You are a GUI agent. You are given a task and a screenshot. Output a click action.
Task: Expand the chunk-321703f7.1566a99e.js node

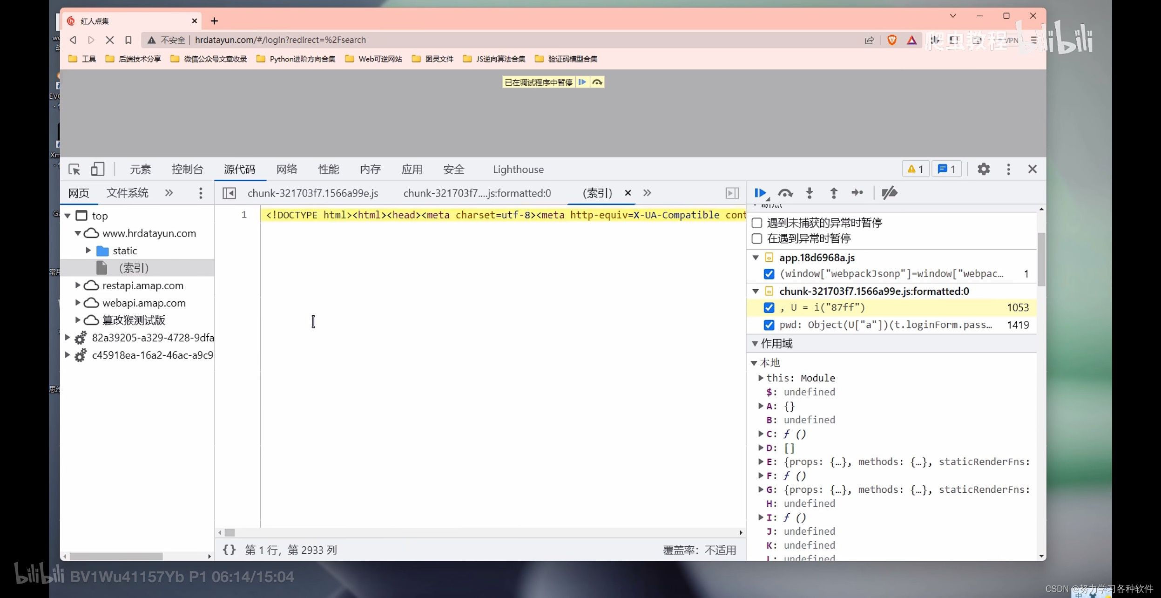click(754, 291)
